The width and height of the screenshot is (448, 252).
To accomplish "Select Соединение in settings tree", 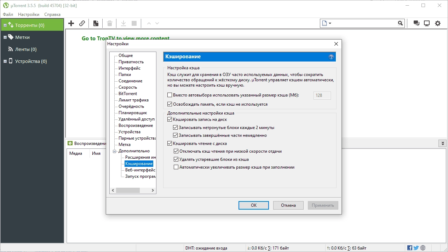I will pos(130,81).
